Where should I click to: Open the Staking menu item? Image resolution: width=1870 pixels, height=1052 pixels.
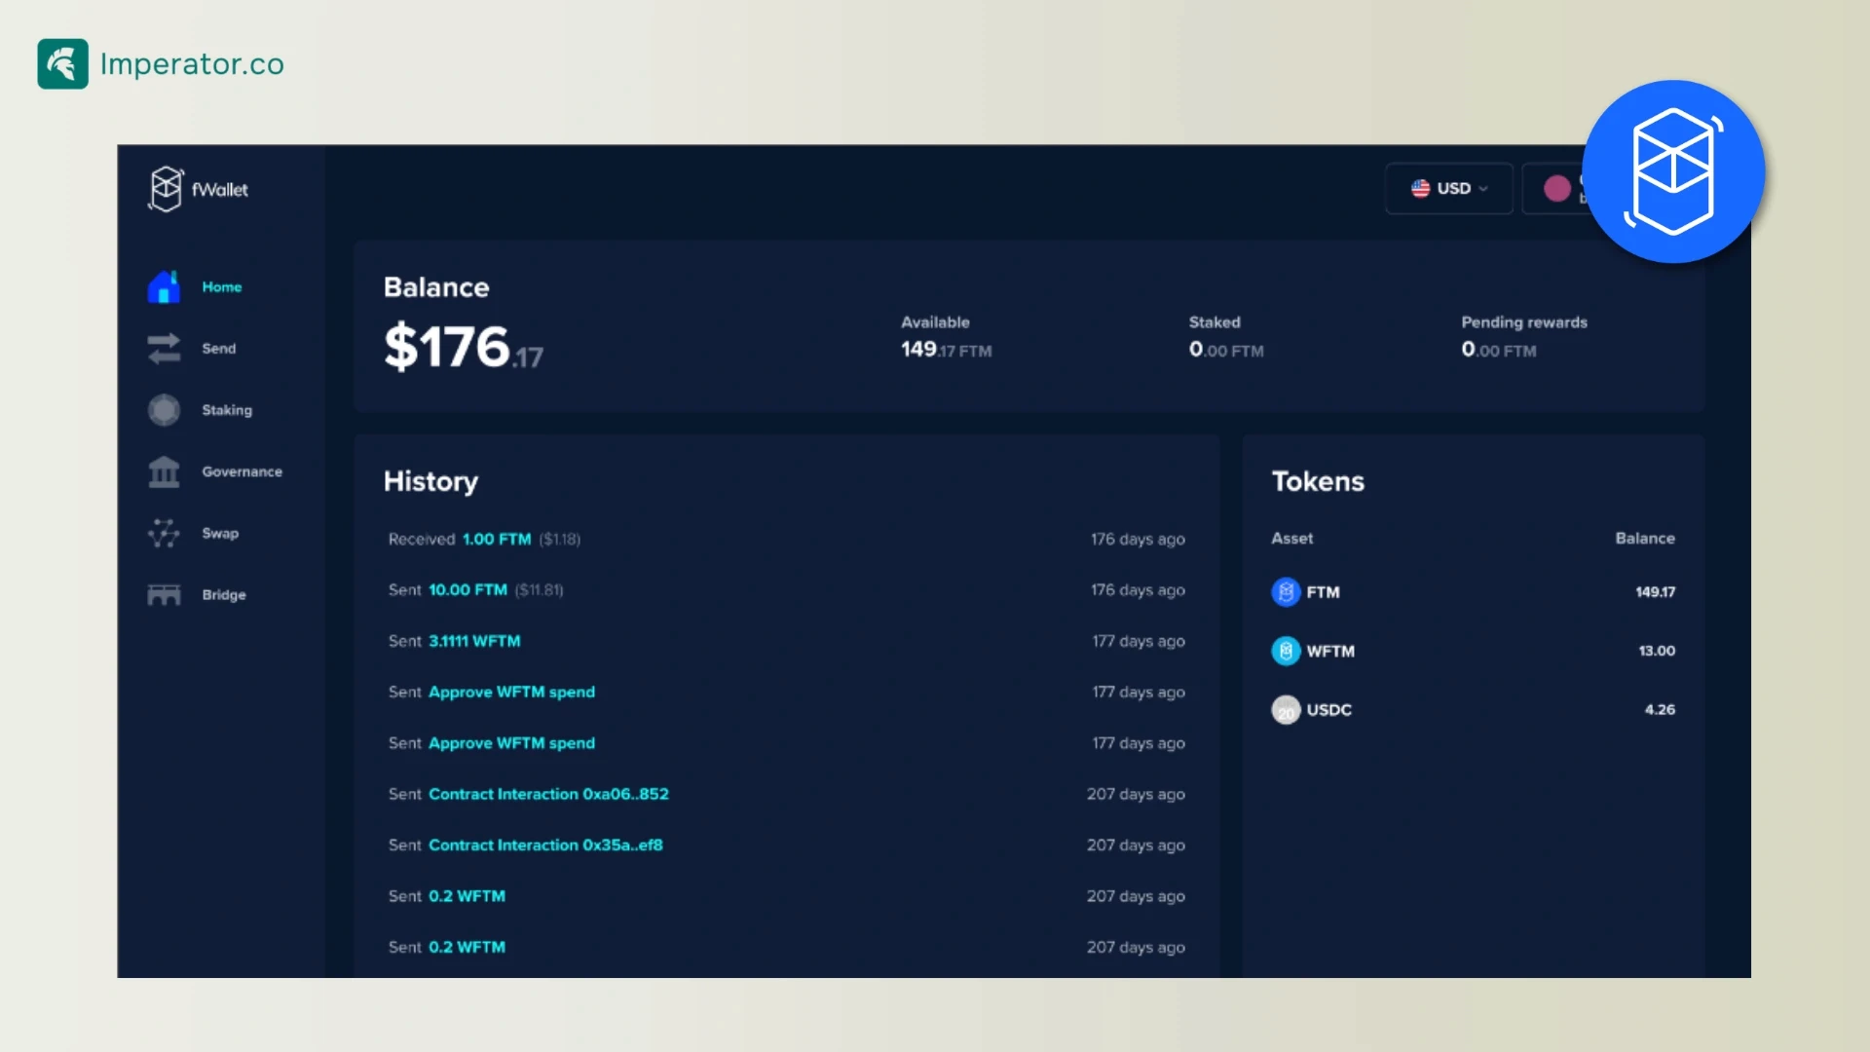pos(227,410)
